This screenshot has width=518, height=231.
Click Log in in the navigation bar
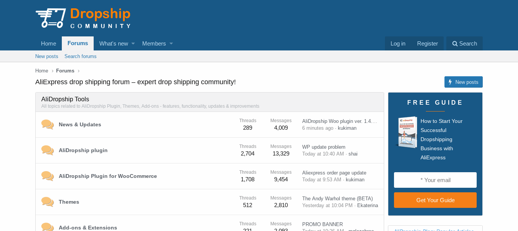coord(398,44)
